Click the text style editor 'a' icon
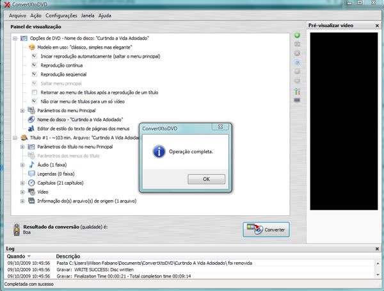Viewport: 384px width, 291px height. pyautogui.click(x=31, y=129)
